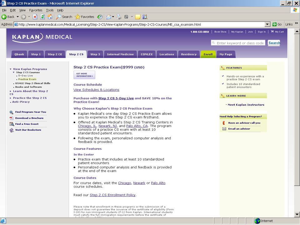Click the book icon by Visit Our Bookstore

click(x=12, y=130)
